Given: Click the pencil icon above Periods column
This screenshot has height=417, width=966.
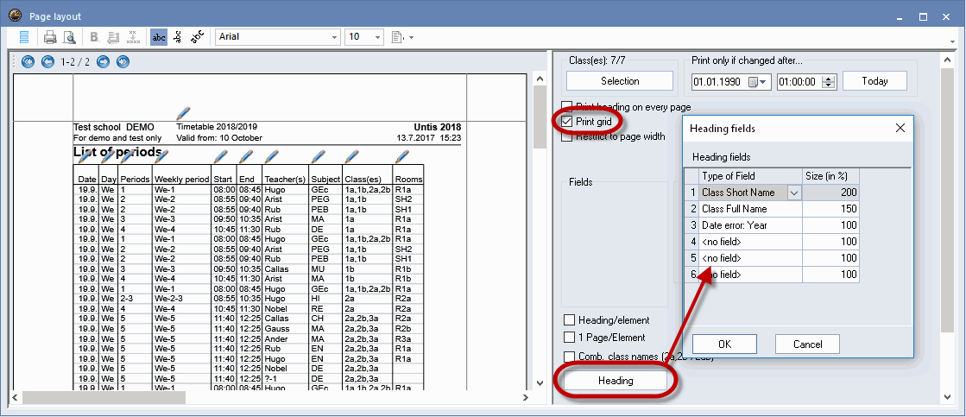Looking at the screenshot, I should click(x=128, y=157).
